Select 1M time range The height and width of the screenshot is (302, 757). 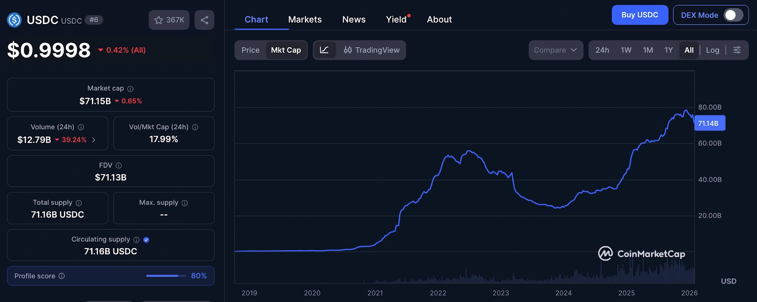[648, 50]
